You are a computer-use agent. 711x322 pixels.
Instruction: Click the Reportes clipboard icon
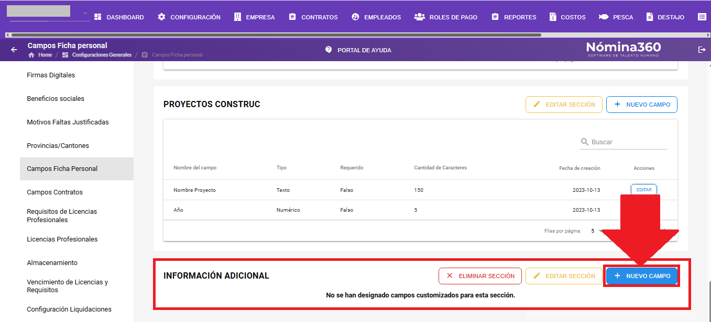pyautogui.click(x=495, y=17)
